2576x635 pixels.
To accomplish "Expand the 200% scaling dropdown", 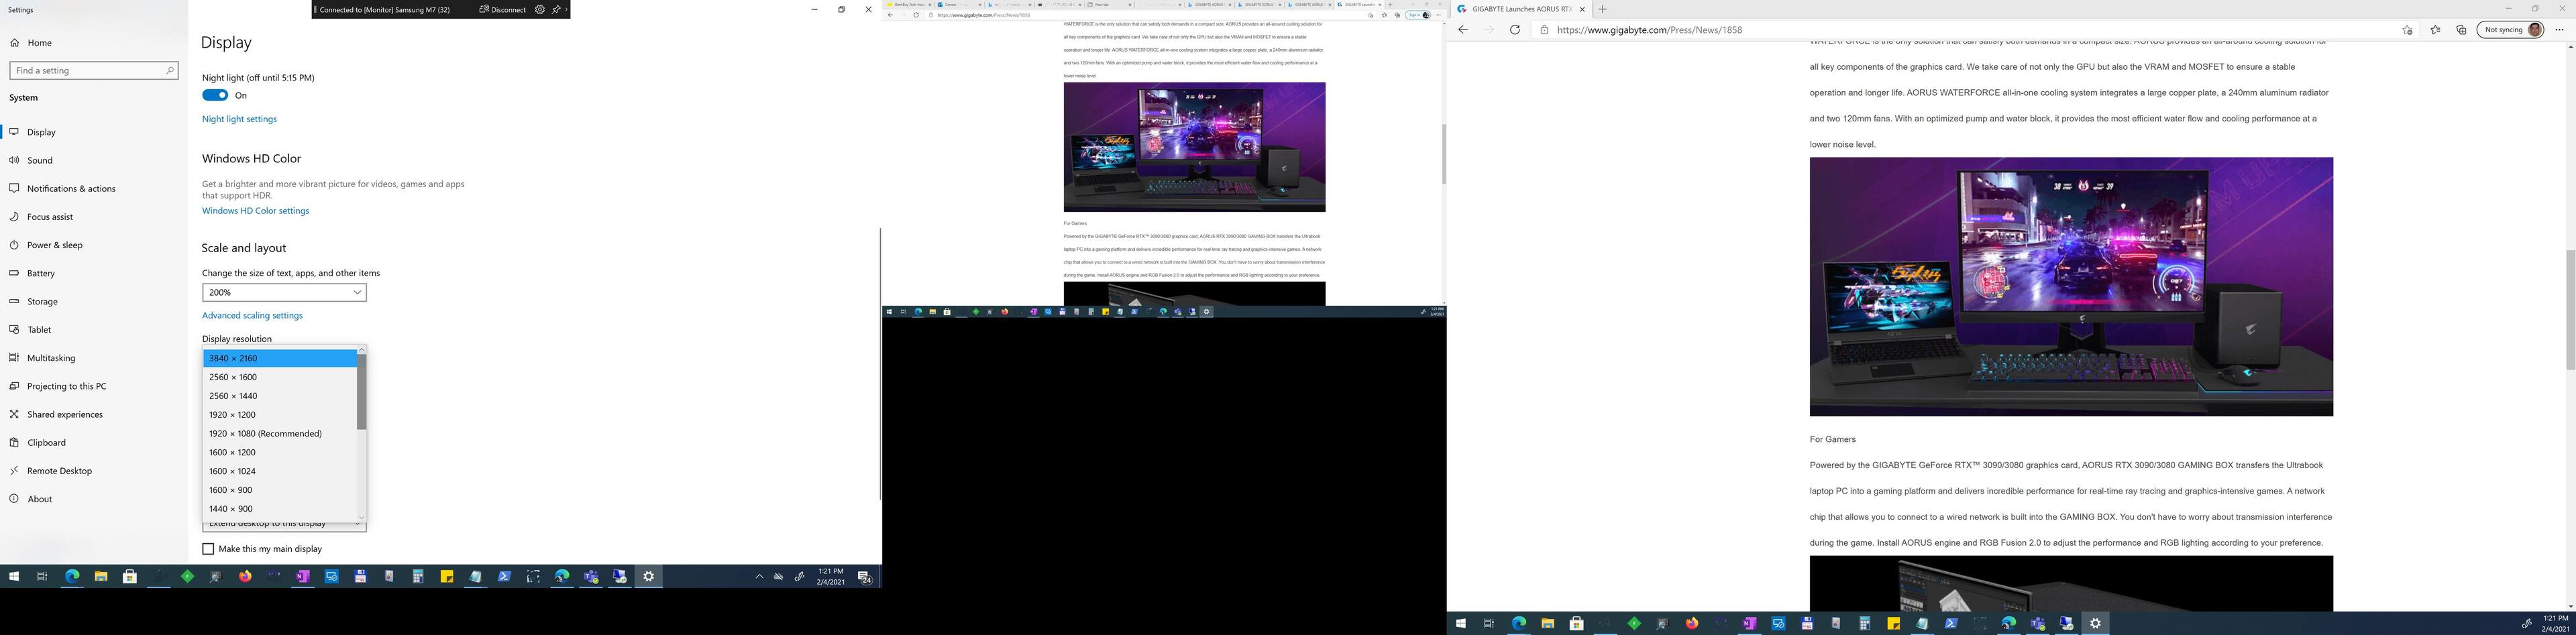I will tap(284, 293).
